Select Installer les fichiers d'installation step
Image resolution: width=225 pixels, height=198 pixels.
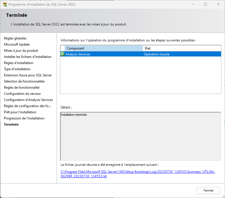pos(28,57)
